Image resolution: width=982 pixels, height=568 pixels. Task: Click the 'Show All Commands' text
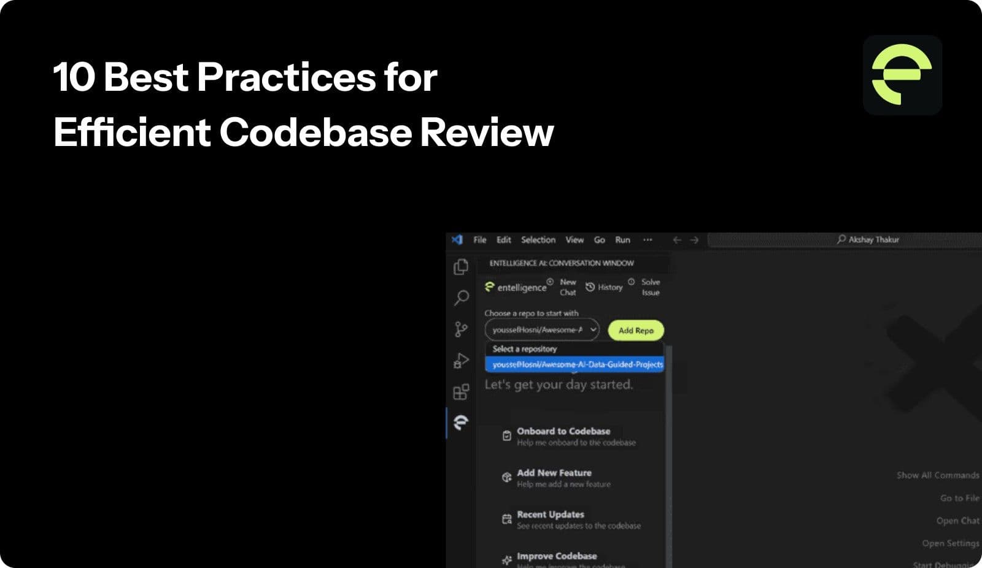click(x=938, y=475)
